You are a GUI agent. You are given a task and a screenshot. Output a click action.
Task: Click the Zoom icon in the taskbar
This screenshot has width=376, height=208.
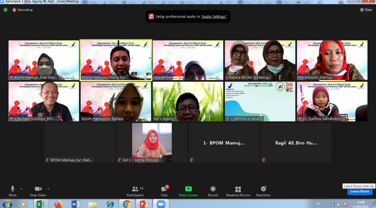(x=161, y=204)
